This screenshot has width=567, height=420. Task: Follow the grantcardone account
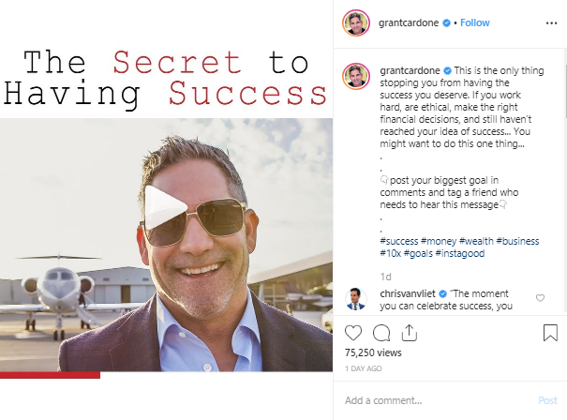coord(475,22)
